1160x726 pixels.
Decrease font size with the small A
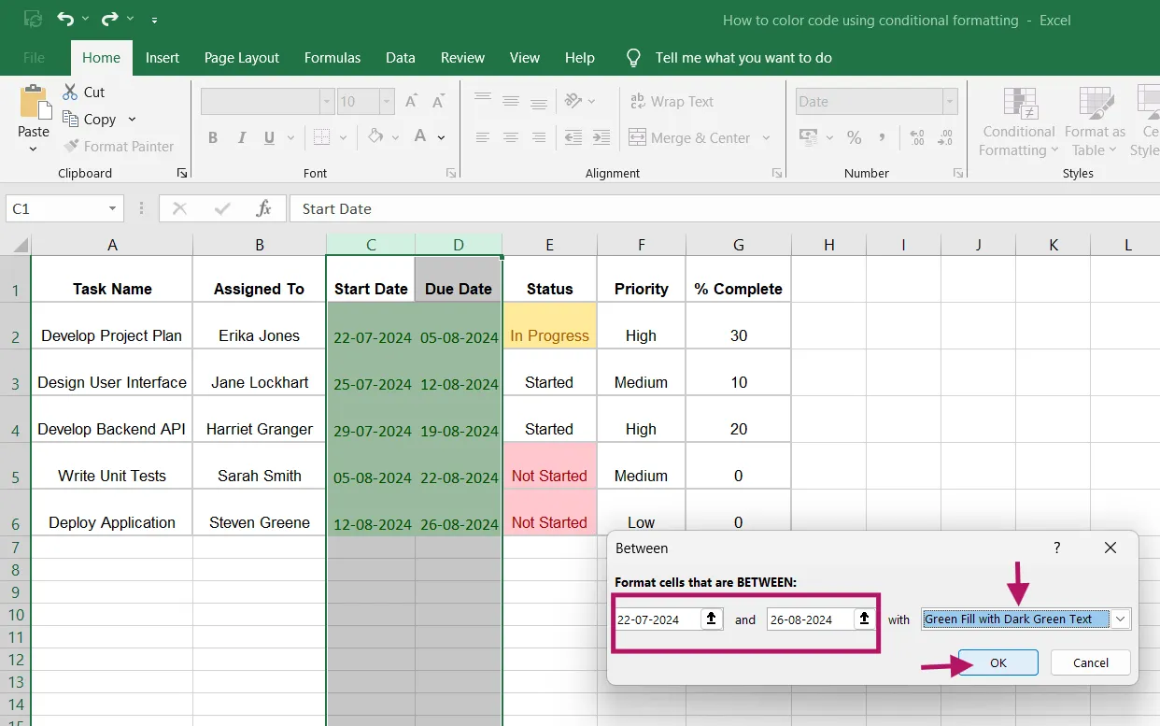point(438,101)
